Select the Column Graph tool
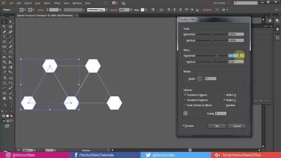 [x=11, y=78]
